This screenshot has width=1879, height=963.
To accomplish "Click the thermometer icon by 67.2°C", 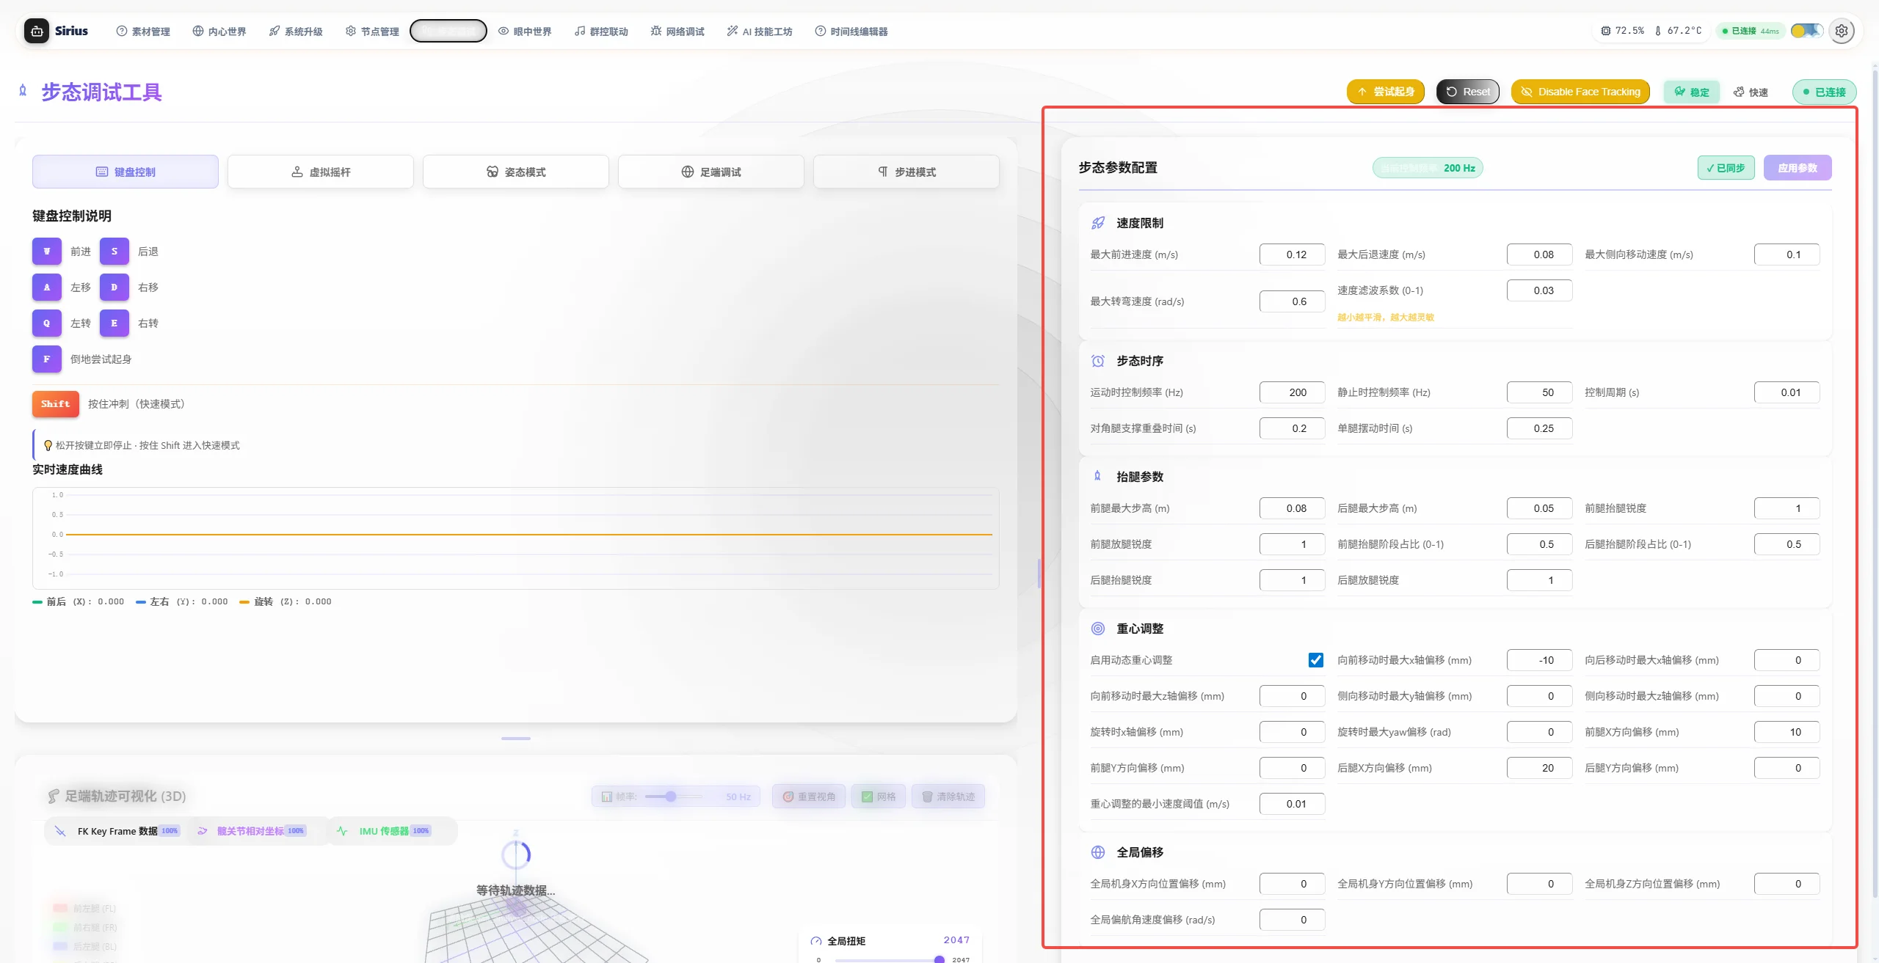I will [1658, 31].
